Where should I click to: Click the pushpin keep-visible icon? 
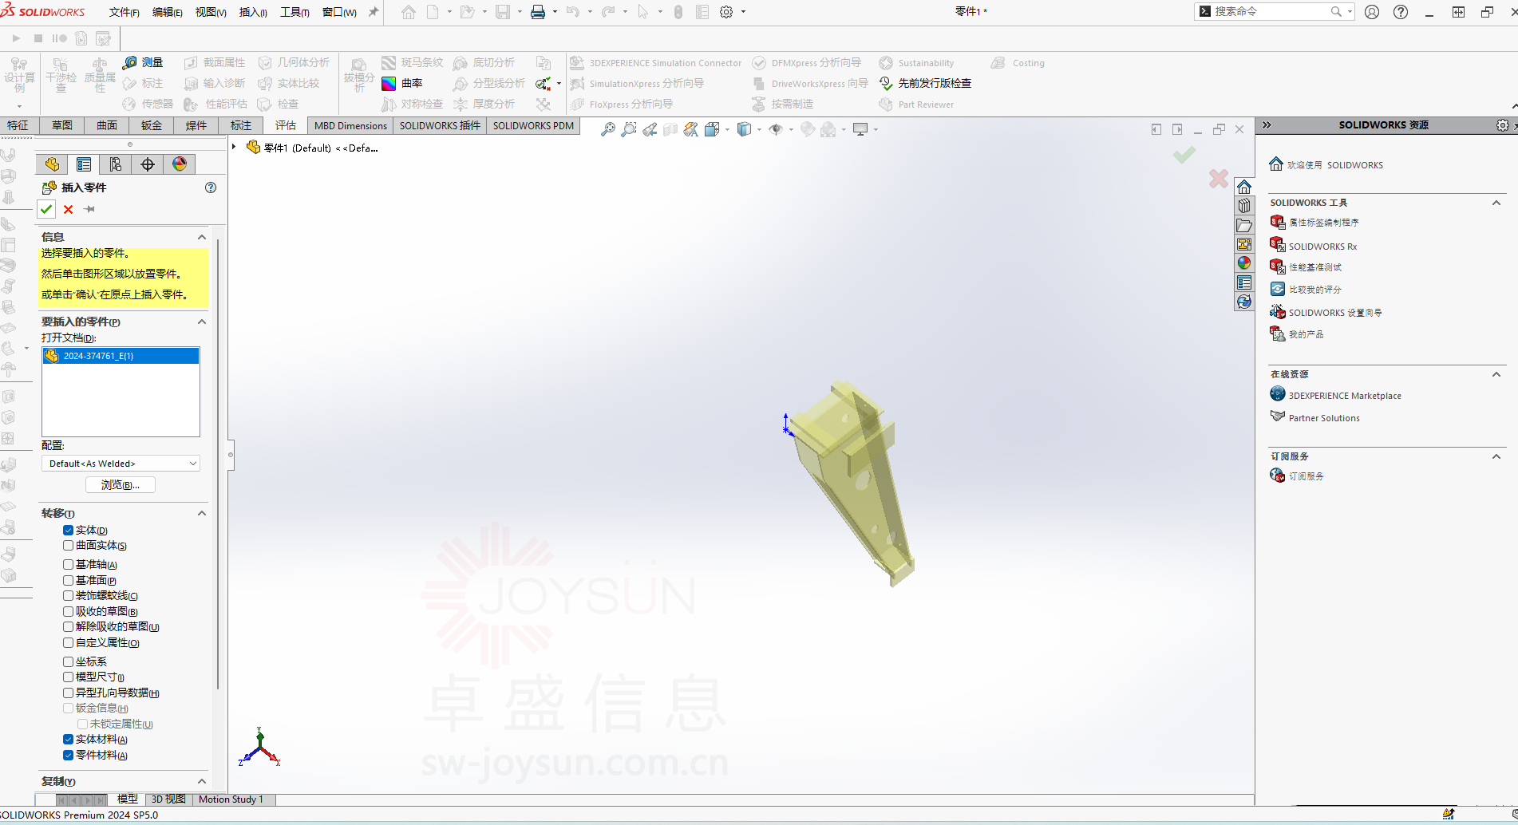[x=89, y=209]
